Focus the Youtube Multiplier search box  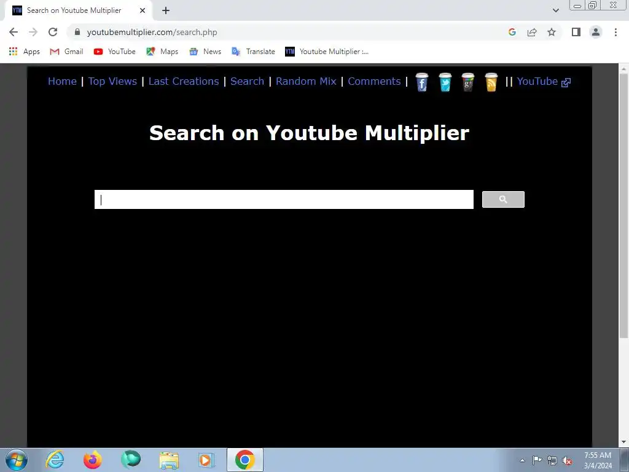[284, 200]
